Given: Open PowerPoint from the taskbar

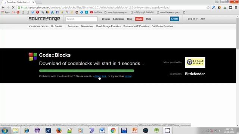Looking at the screenshot, I should click(x=135, y=131).
